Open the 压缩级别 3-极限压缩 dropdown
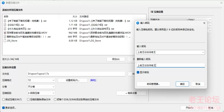Screen dimensions: 224x112 click(x=41, y=93)
